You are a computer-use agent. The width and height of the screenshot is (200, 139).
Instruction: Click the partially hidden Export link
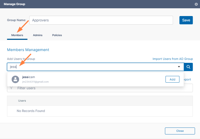click(x=187, y=79)
